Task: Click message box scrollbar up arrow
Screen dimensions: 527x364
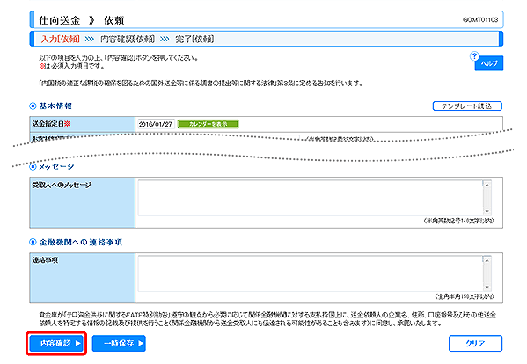Action: tap(487, 185)
